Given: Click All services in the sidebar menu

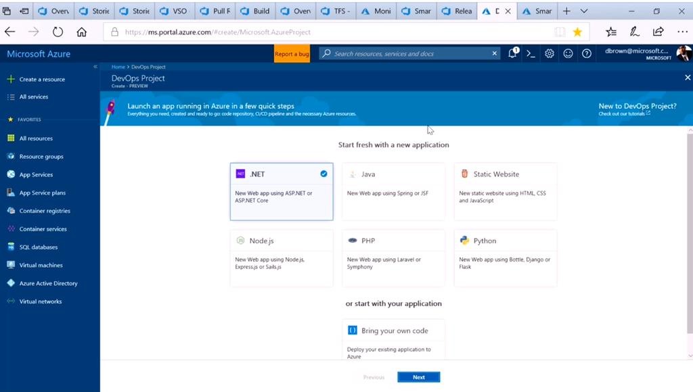Looking at the screenshot, I should (33, 97).
